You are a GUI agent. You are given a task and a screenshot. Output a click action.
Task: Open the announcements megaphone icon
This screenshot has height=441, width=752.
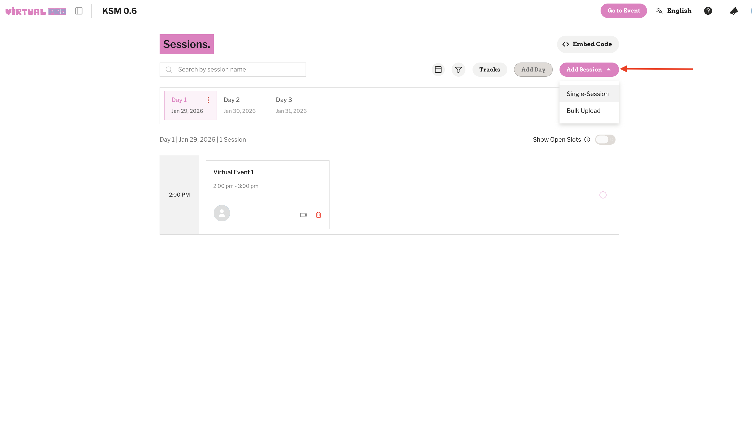coord(734,11)
